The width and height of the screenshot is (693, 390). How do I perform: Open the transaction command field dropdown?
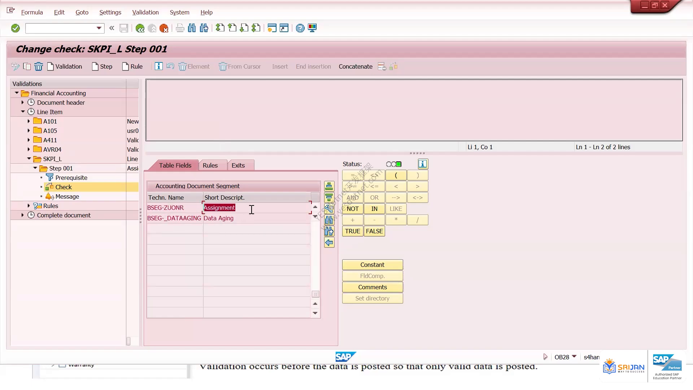pos(99,28)
